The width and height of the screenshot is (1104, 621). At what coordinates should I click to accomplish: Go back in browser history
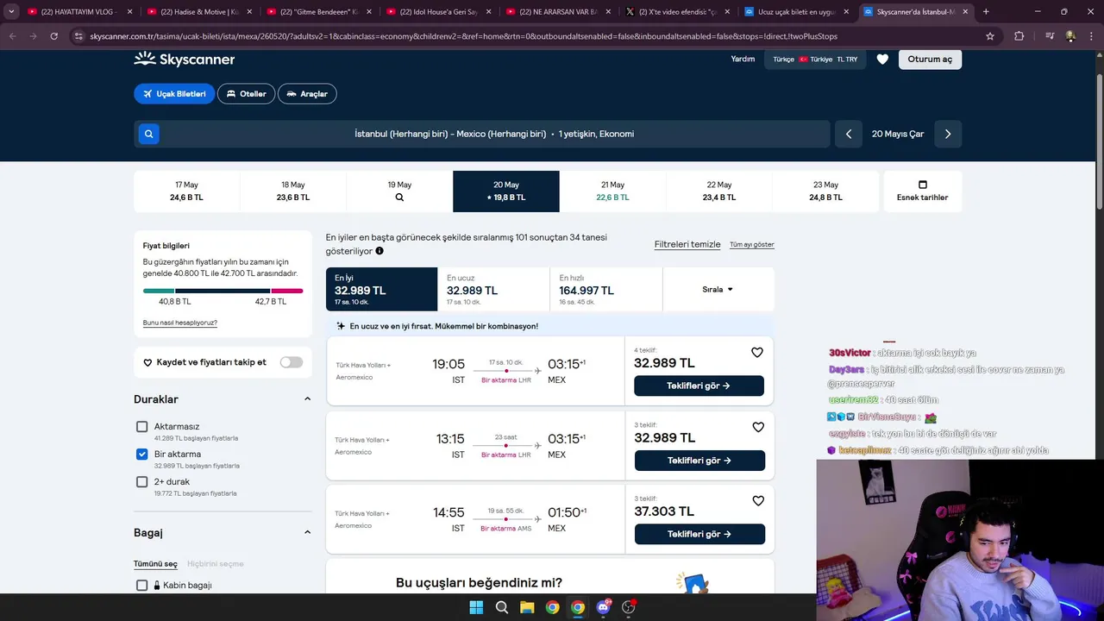point(12,36)
